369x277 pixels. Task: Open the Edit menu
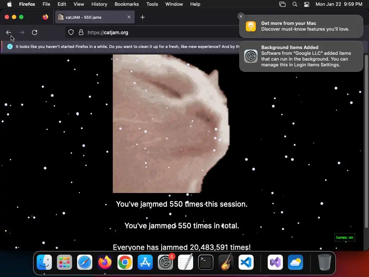tap(62, 4)
